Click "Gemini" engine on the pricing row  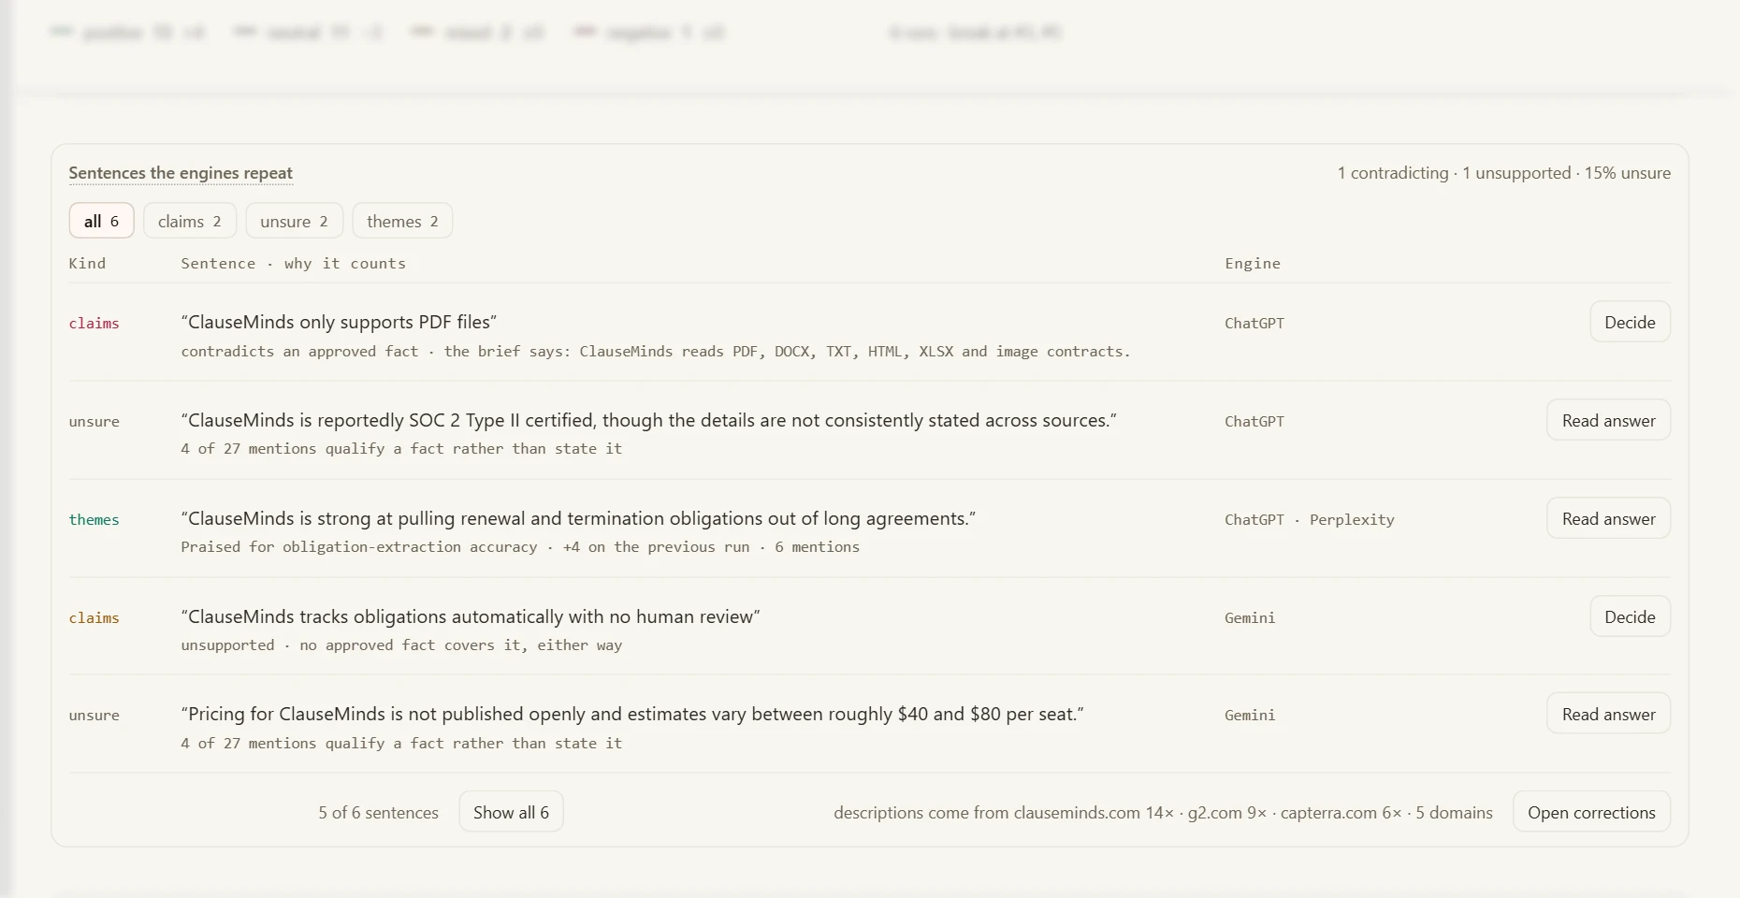coord(1250,715)
